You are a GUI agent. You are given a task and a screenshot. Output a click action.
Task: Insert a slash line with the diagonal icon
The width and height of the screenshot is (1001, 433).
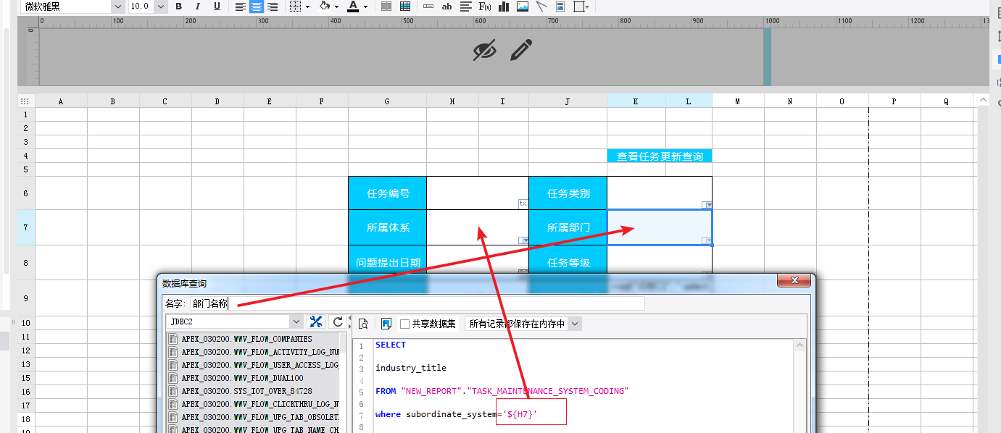(x=541, y=7)
